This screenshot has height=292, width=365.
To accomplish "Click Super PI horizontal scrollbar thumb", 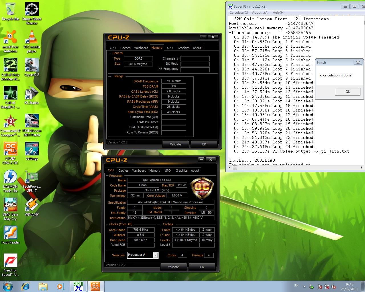I will 235,168.
